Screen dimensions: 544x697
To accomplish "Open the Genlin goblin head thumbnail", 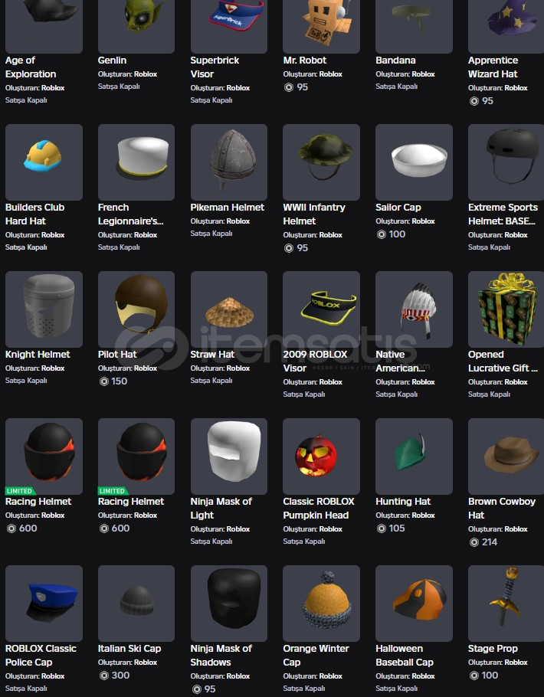I will (136, 27).
